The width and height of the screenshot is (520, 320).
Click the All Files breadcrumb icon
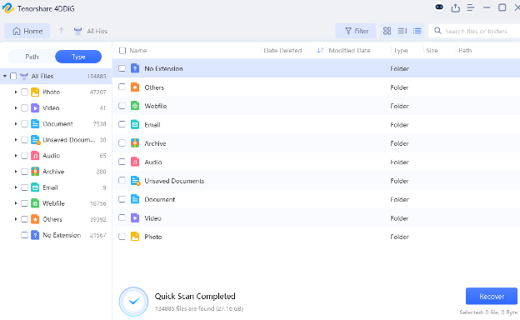click(x=77, y=31)
